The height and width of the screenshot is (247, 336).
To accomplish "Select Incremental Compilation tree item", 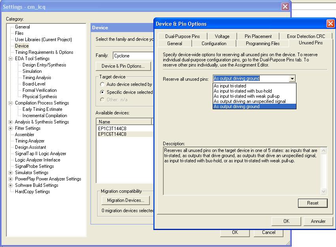I will (x=45, y=116).
